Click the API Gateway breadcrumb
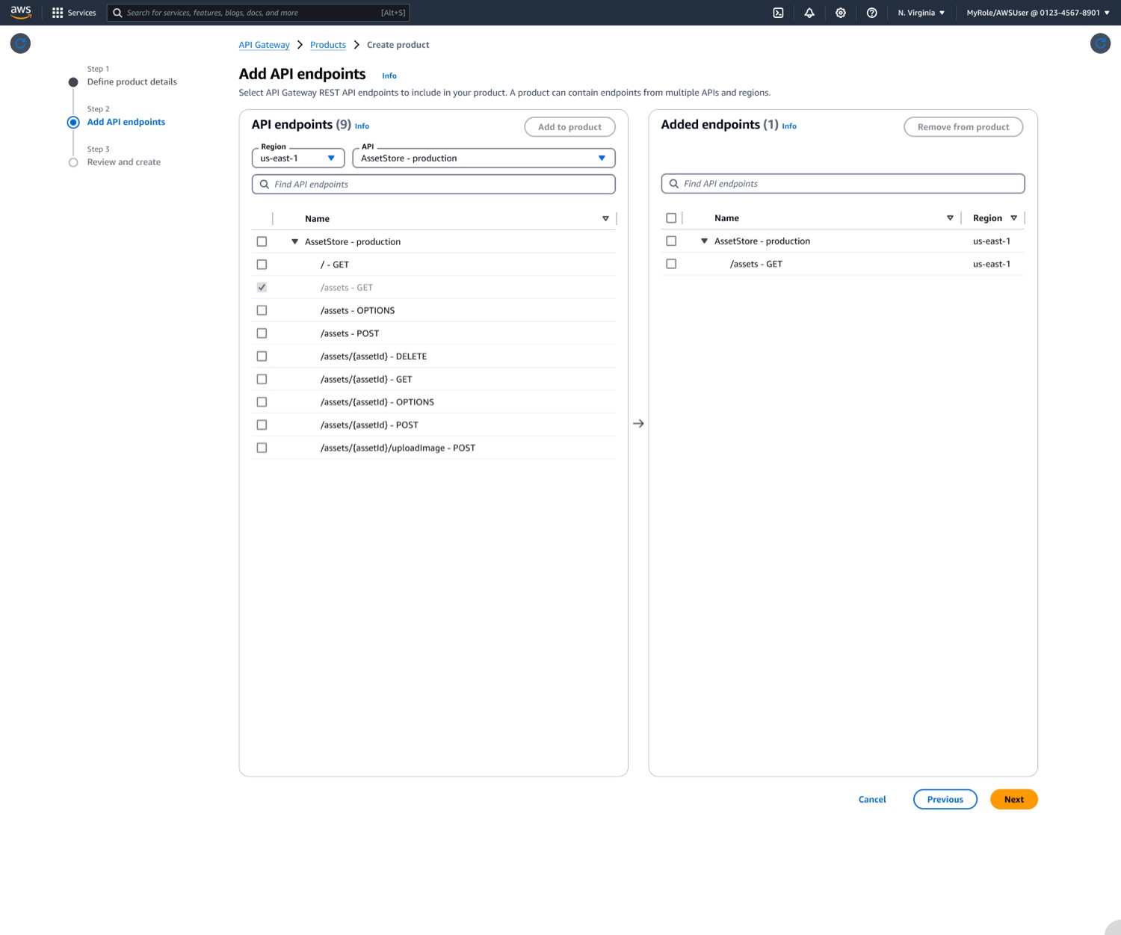 tap(264, 45)
